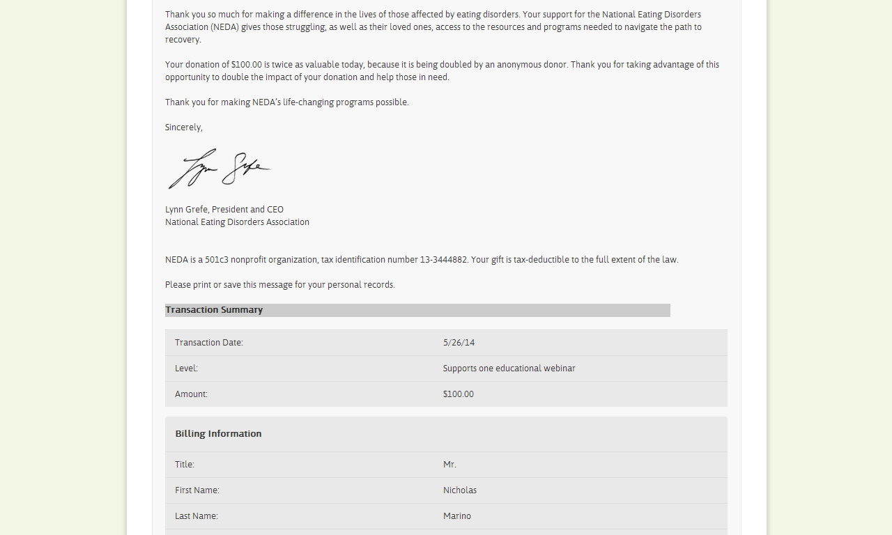Viewport: 892px width, 535px height.
Task: Click the 'Sincerely,' closing line
Action: point(184,127)
